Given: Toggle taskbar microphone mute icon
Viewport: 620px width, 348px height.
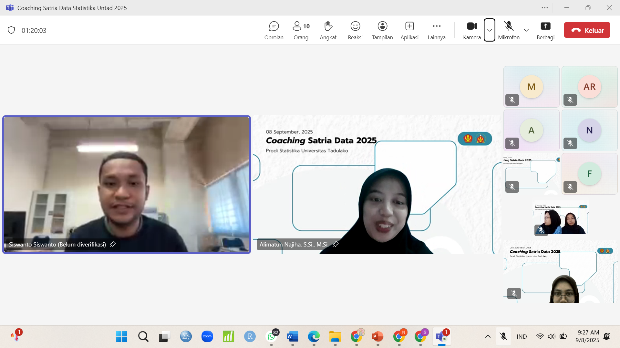Looking at the screenshot, I should 503,336.
